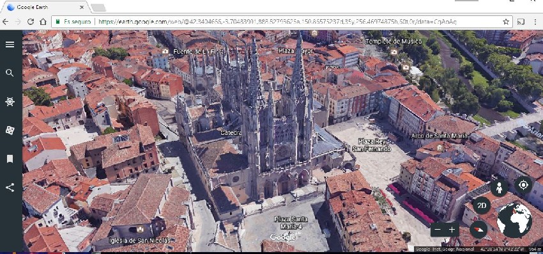Image resolution: width=543 pixels, height=254 pixels.
Task: Open My Places bookmark icon
Action: [x=10, y=159]
